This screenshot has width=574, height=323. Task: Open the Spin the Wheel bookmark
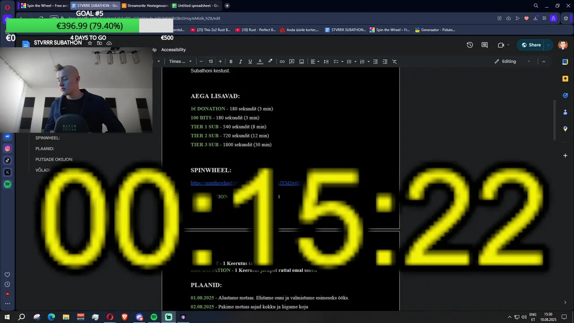pyautogui.click(x=390, y=30)
